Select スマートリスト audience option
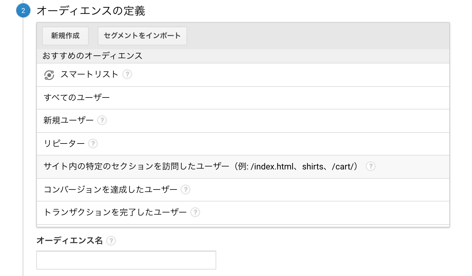The width and height of the screenshot is (472, 276). [x=89, y=75]
